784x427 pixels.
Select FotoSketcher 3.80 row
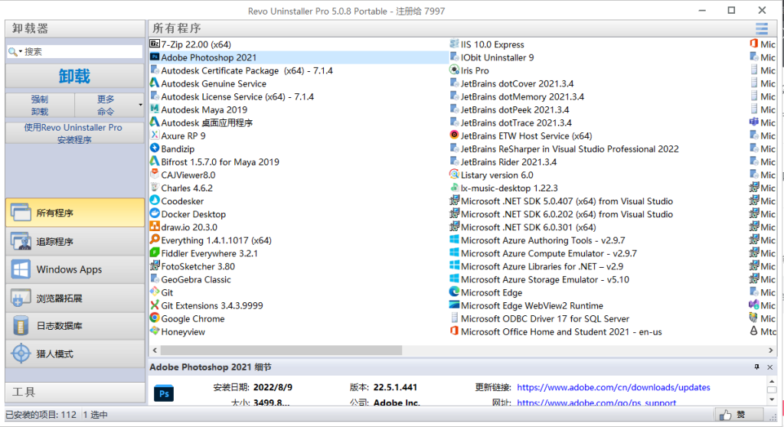(x=198, y=266)
